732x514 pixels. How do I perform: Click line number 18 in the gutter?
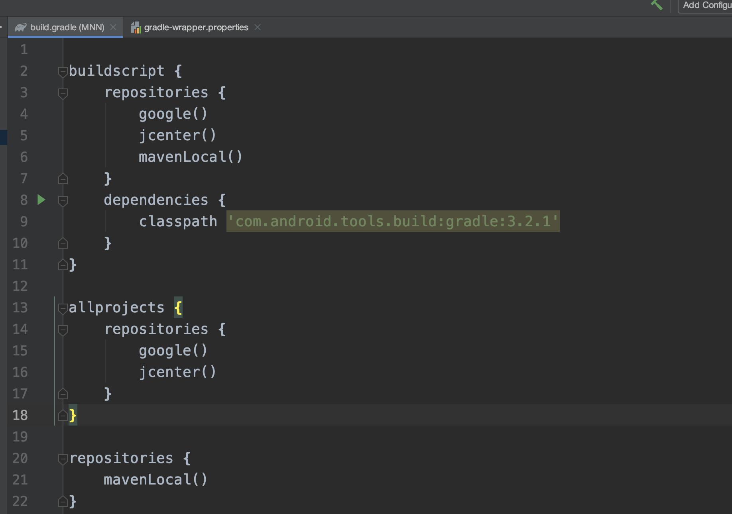pos(19,415)
